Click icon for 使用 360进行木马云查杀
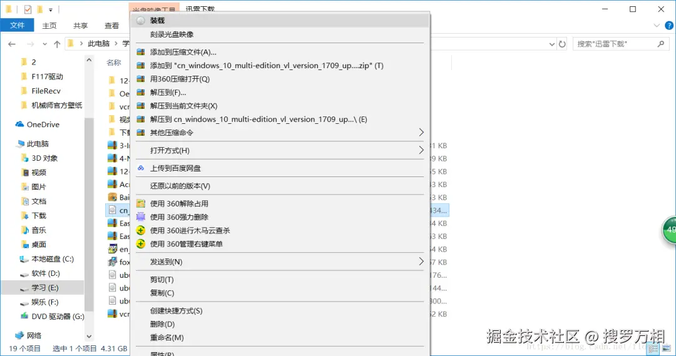The image size is (676, 356). click(141, 230)
